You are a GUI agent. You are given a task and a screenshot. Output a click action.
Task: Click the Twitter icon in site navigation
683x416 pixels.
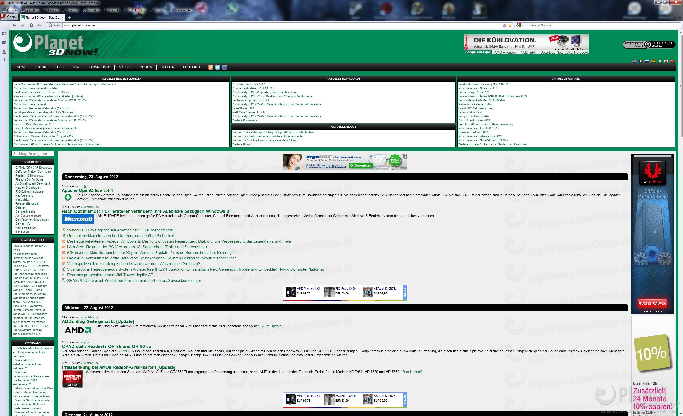[x=218, y=67]
